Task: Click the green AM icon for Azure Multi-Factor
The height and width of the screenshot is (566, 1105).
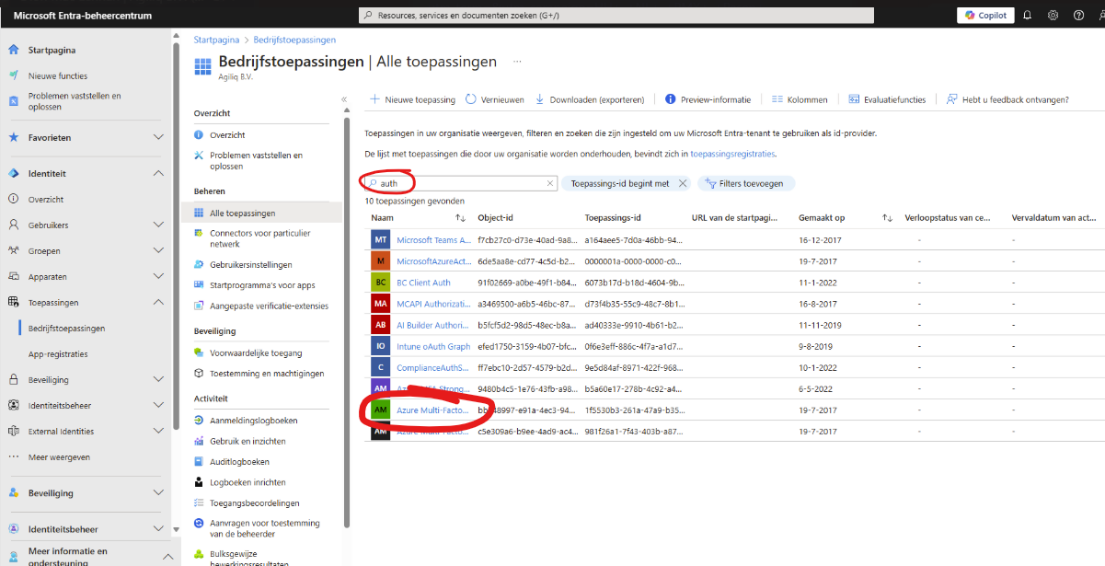Action: point(380,410)
